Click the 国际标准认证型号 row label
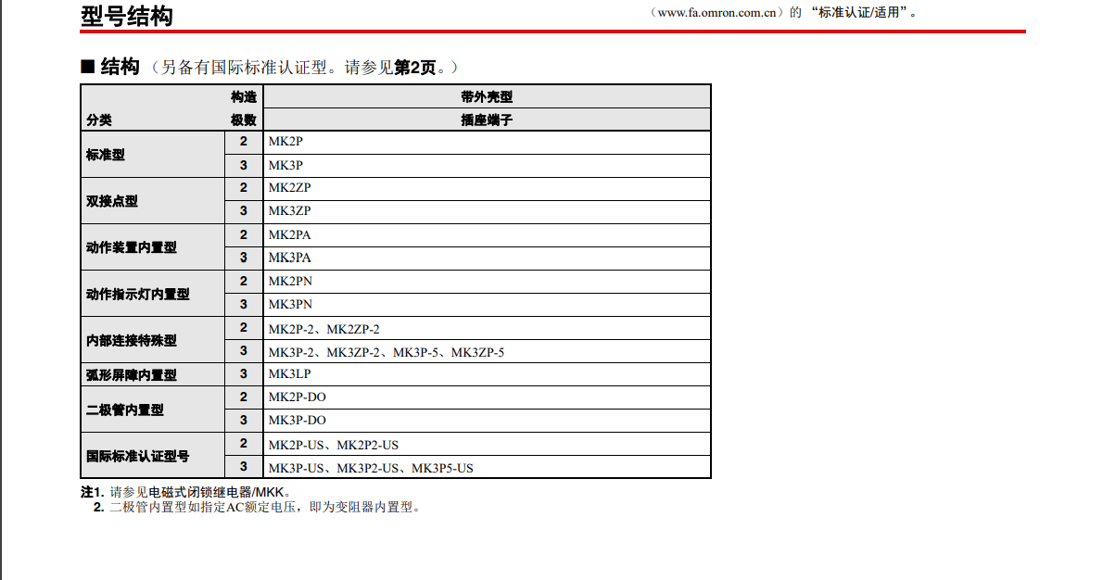Viewport: 1103px width, 580px height. [x=137, y=456]
